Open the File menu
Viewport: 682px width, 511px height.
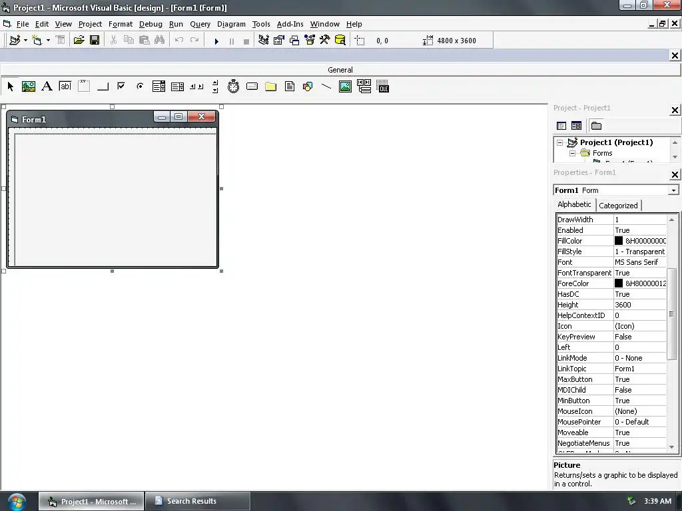(x=22, y=25)
